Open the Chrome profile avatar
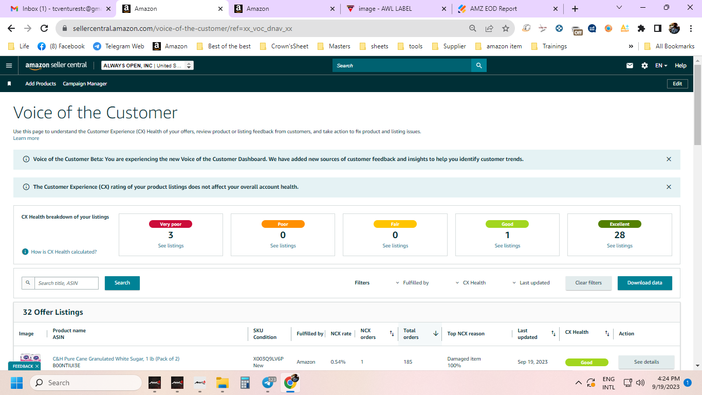The image size is (702, 395). (674, 28)
